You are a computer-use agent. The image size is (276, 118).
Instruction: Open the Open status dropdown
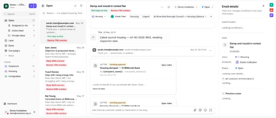click(x=208, y=7)
